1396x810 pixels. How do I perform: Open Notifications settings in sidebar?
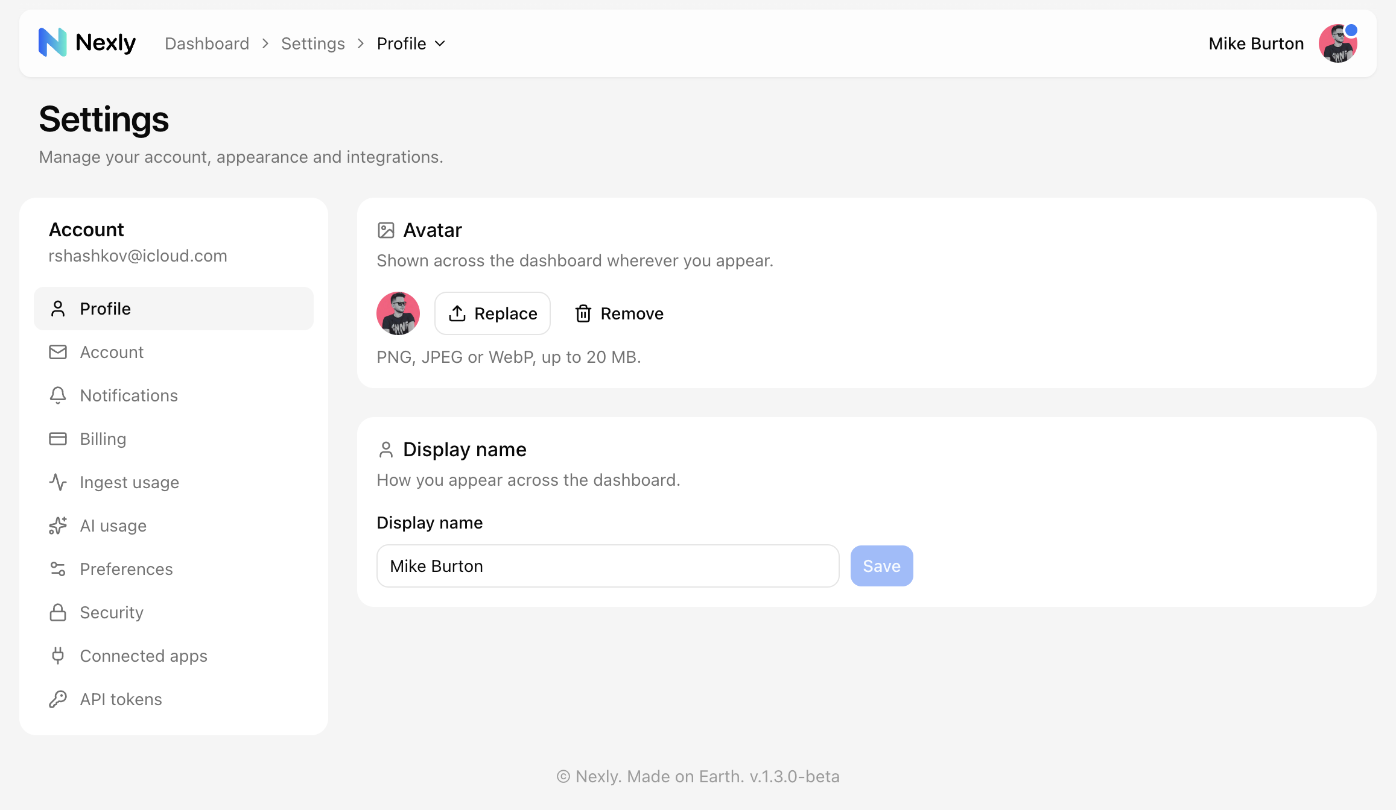click(x=174, y=395)
